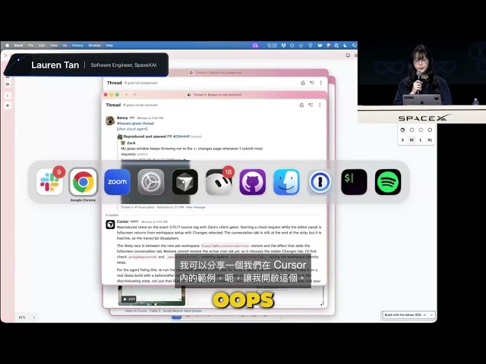486x364 pixels.
Task: Click the GlassTabPersistenceService code snippet
Action: coord(225,246)
